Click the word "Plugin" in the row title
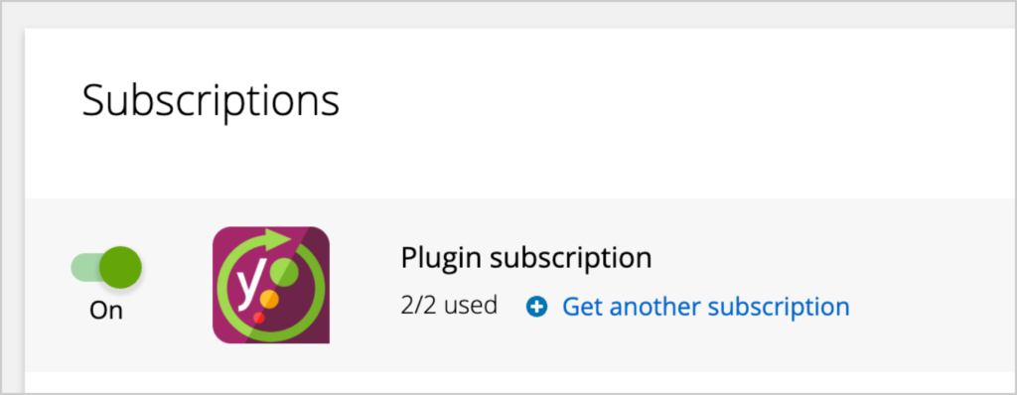 441,259
